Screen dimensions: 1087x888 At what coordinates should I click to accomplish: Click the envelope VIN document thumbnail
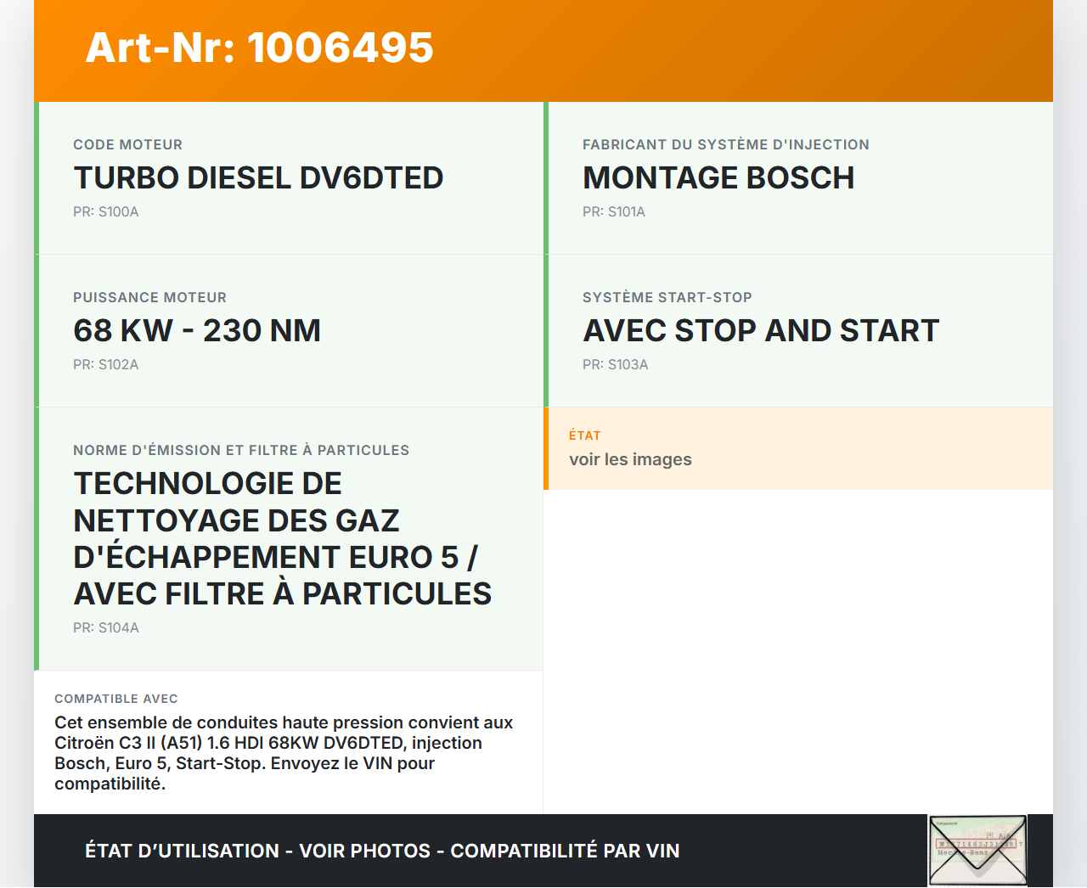click(x=977, y=851)
